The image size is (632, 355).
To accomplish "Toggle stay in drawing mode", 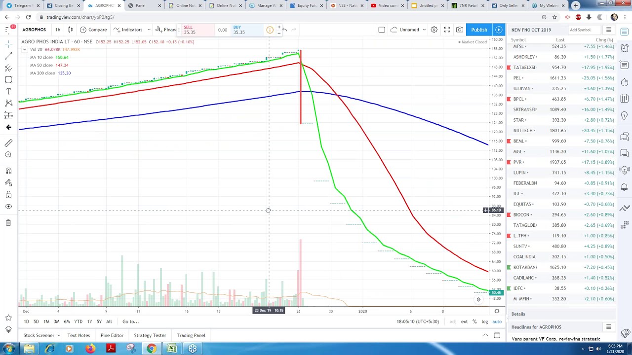I will pos(8,182).
